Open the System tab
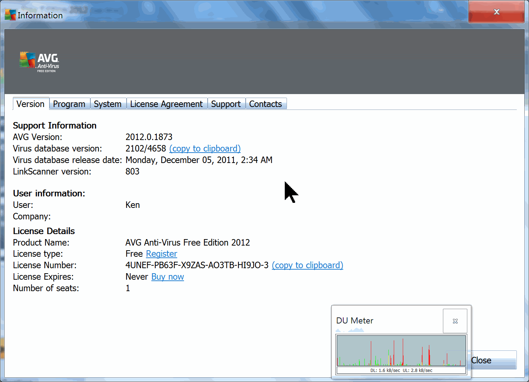The image size is (529, 382). [x=108, y=104]
